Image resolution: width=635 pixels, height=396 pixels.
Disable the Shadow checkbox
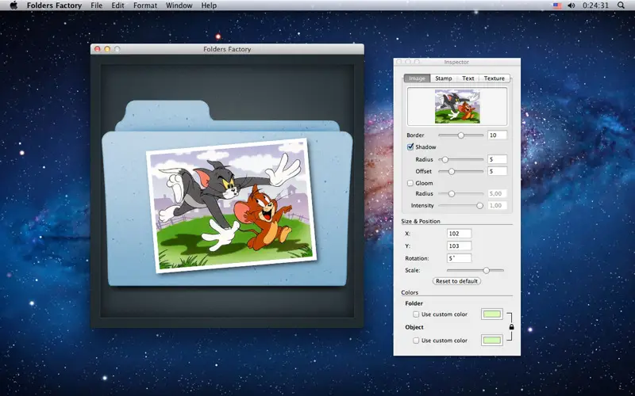(410, 147)
